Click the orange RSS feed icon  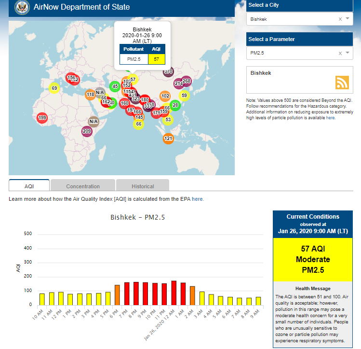click(x=342, y=82)
